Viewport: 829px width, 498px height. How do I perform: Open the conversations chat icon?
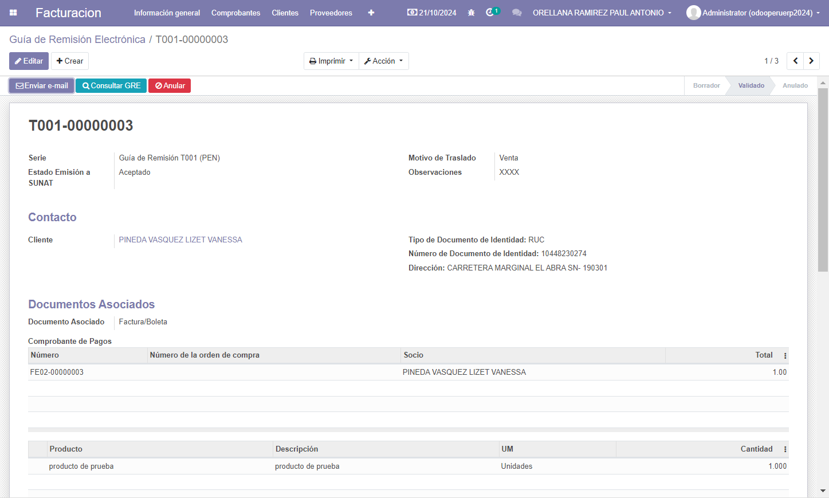coord(517,13)
